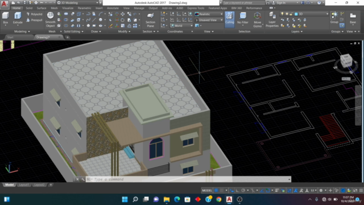Click the Group objects icon

tap(334, 18)
